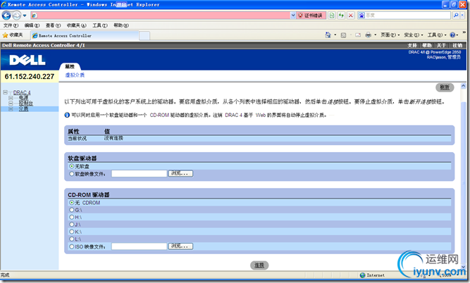Image resolution: width=470 pixels, height=283 pixels.
Task: Click the 虚拟介质 sub-tab link
Action: (x=75, y=75)
